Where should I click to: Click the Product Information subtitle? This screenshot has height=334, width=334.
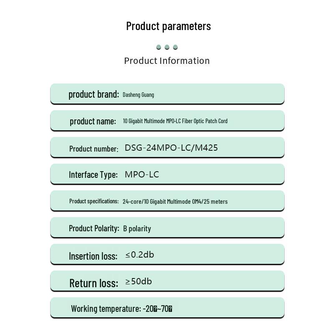coord(167,61)
